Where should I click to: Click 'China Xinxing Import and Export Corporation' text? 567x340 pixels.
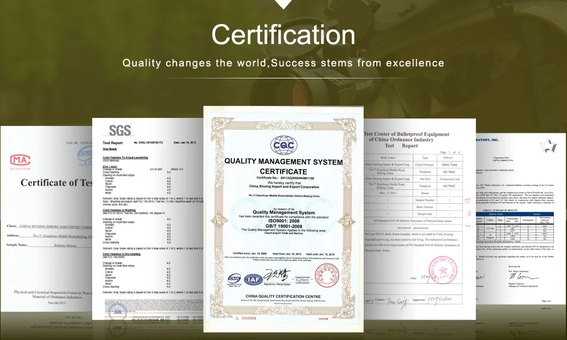[x=284, y=187]
